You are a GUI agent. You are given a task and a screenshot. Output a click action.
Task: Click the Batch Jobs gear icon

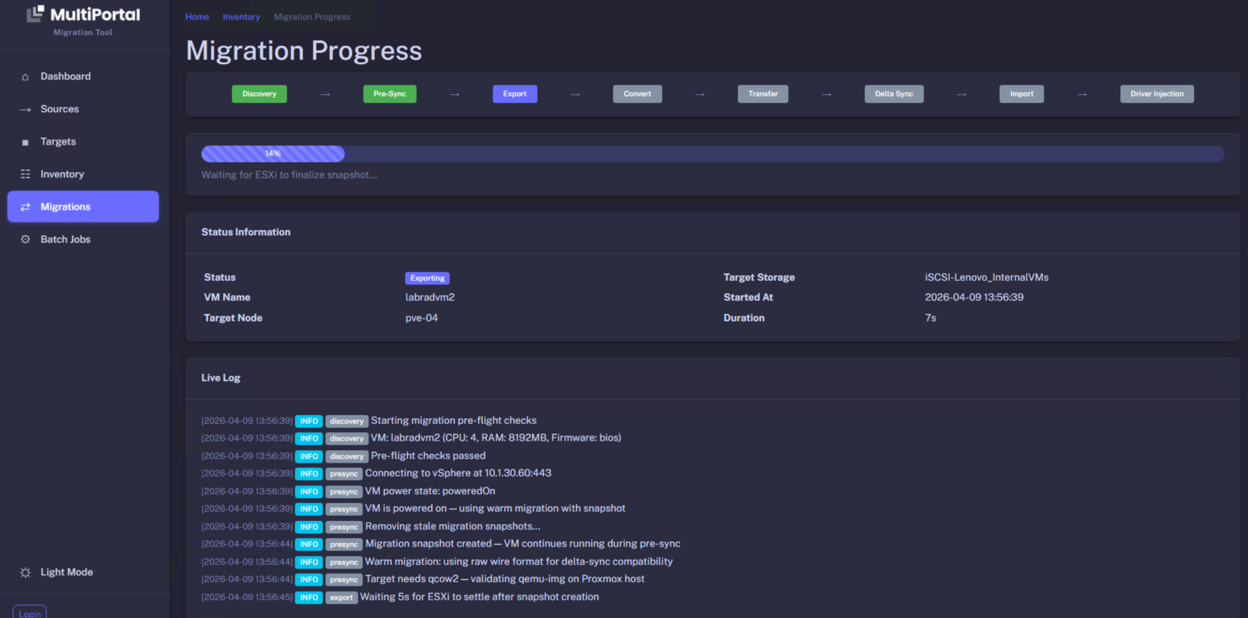pyautogui.click(x=26, y=239)
